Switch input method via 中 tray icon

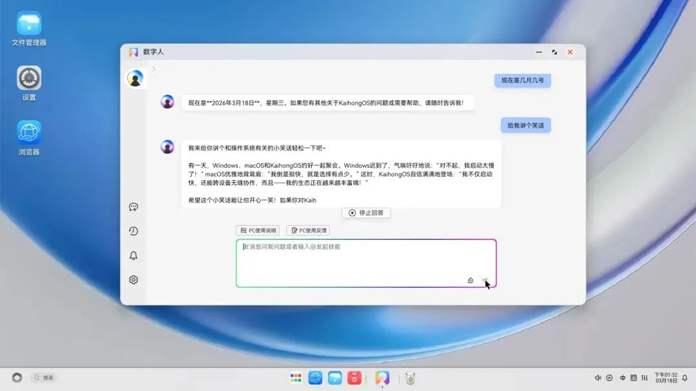coord(623,377)
